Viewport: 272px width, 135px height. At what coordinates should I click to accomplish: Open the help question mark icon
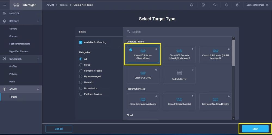[x=238, y=5]
